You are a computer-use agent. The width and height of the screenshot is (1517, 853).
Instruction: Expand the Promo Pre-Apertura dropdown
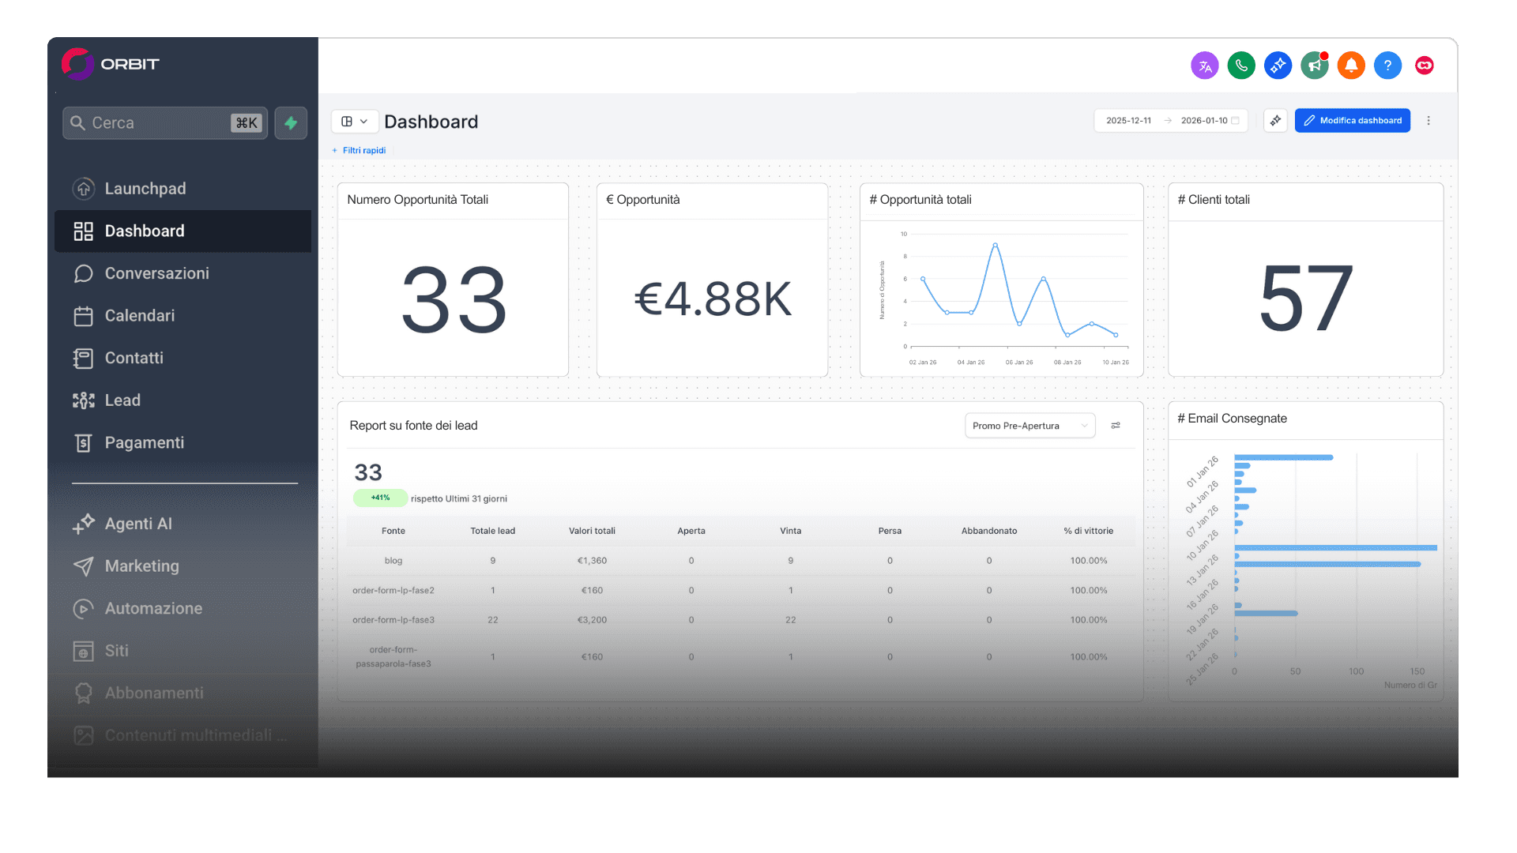click(x=1030, y=426)
